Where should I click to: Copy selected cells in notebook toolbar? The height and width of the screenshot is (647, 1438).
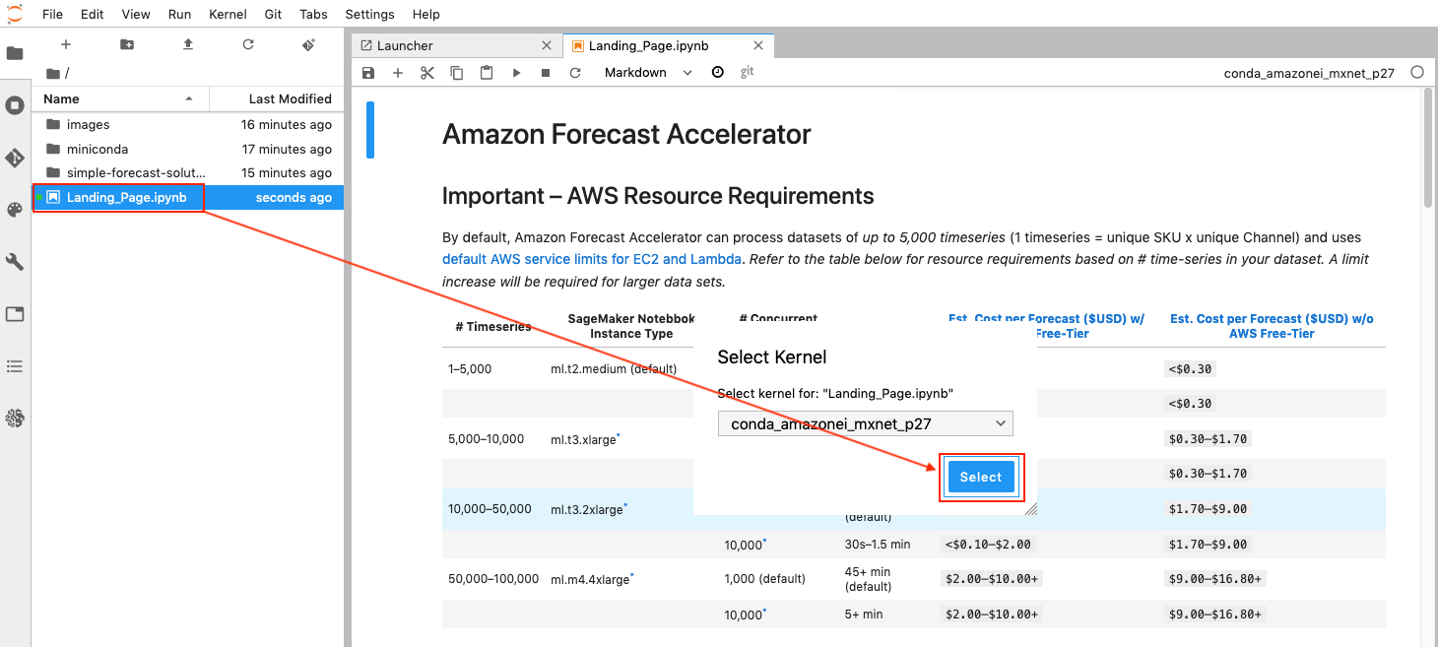click(457, 73)
